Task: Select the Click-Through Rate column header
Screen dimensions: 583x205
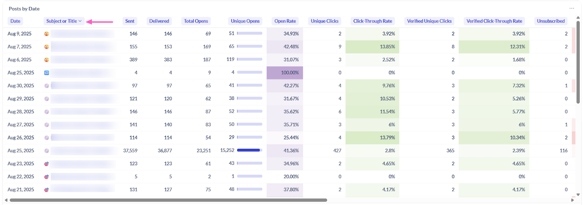Action: click(x=372, y=21)
